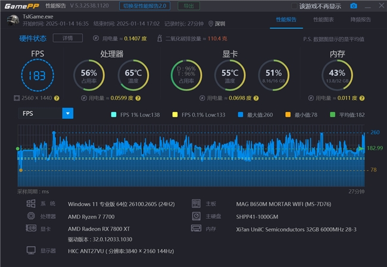
Task: Click the carbon dioxide emission icon
Action: coord(160,38)
